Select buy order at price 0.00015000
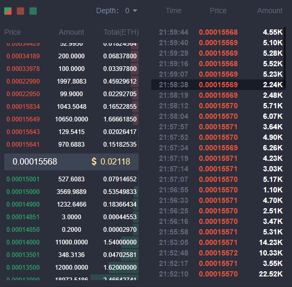Viewport: 292px width, 287px height. pos(71,192)
